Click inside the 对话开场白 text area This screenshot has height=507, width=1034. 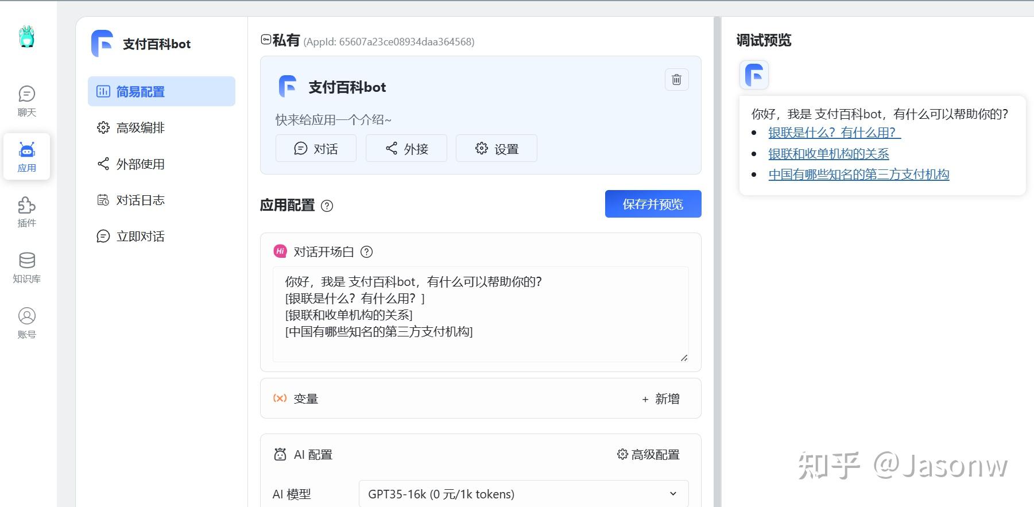point(481,314)
